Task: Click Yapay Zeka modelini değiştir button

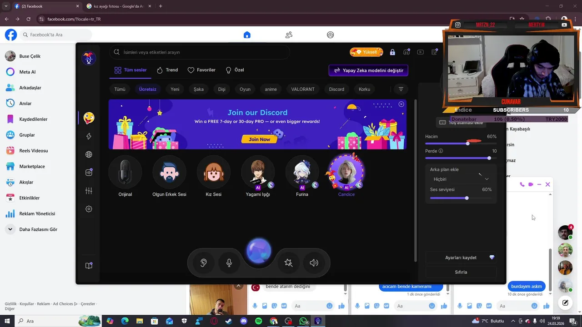Action: click(368, 70)
